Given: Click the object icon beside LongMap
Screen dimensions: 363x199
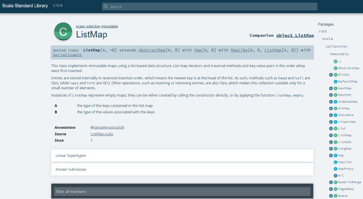Looking at the screenshot, I should [x=331, y=149].
